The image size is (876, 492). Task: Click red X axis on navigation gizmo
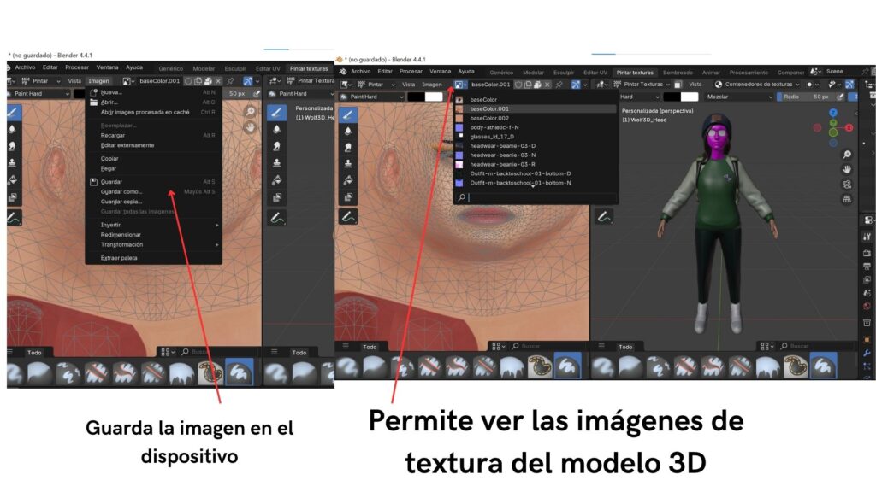(849, 128)
